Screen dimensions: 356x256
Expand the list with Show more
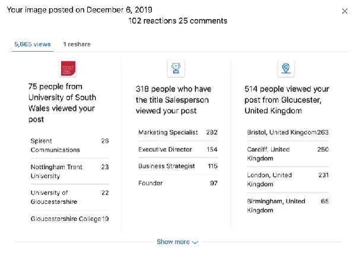[177, 242]
